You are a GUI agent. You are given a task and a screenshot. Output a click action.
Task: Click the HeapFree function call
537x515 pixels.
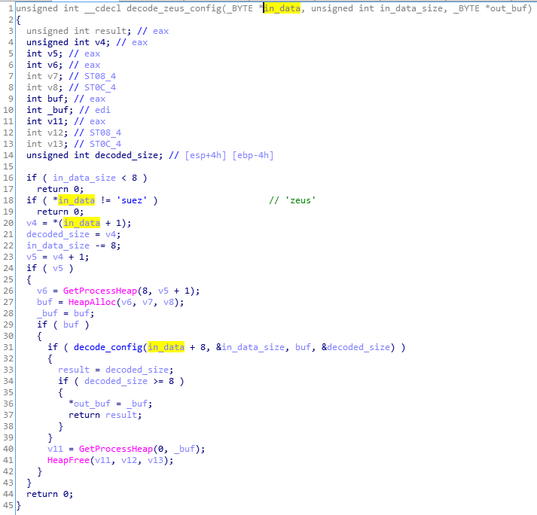click(x=69, y=461)
